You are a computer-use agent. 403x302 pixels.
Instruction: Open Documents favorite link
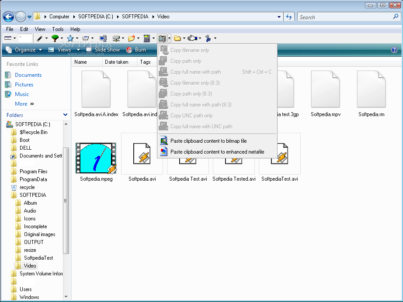click(x=28, y=75)
